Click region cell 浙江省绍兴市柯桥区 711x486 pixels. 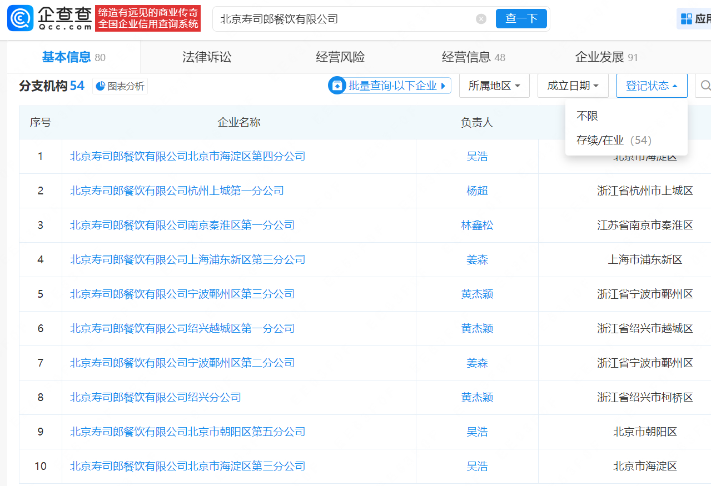[645, 397]
